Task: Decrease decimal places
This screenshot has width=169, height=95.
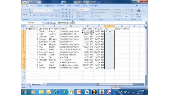Action: [x=82, y=16]
